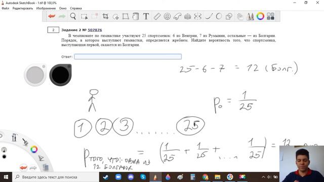Open the Редактировать menu
This screenshot has height=182, width=324.
(x=22, y=8)
